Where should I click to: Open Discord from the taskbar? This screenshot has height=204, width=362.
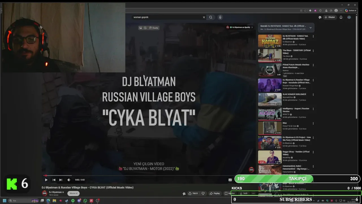(79, 201)
